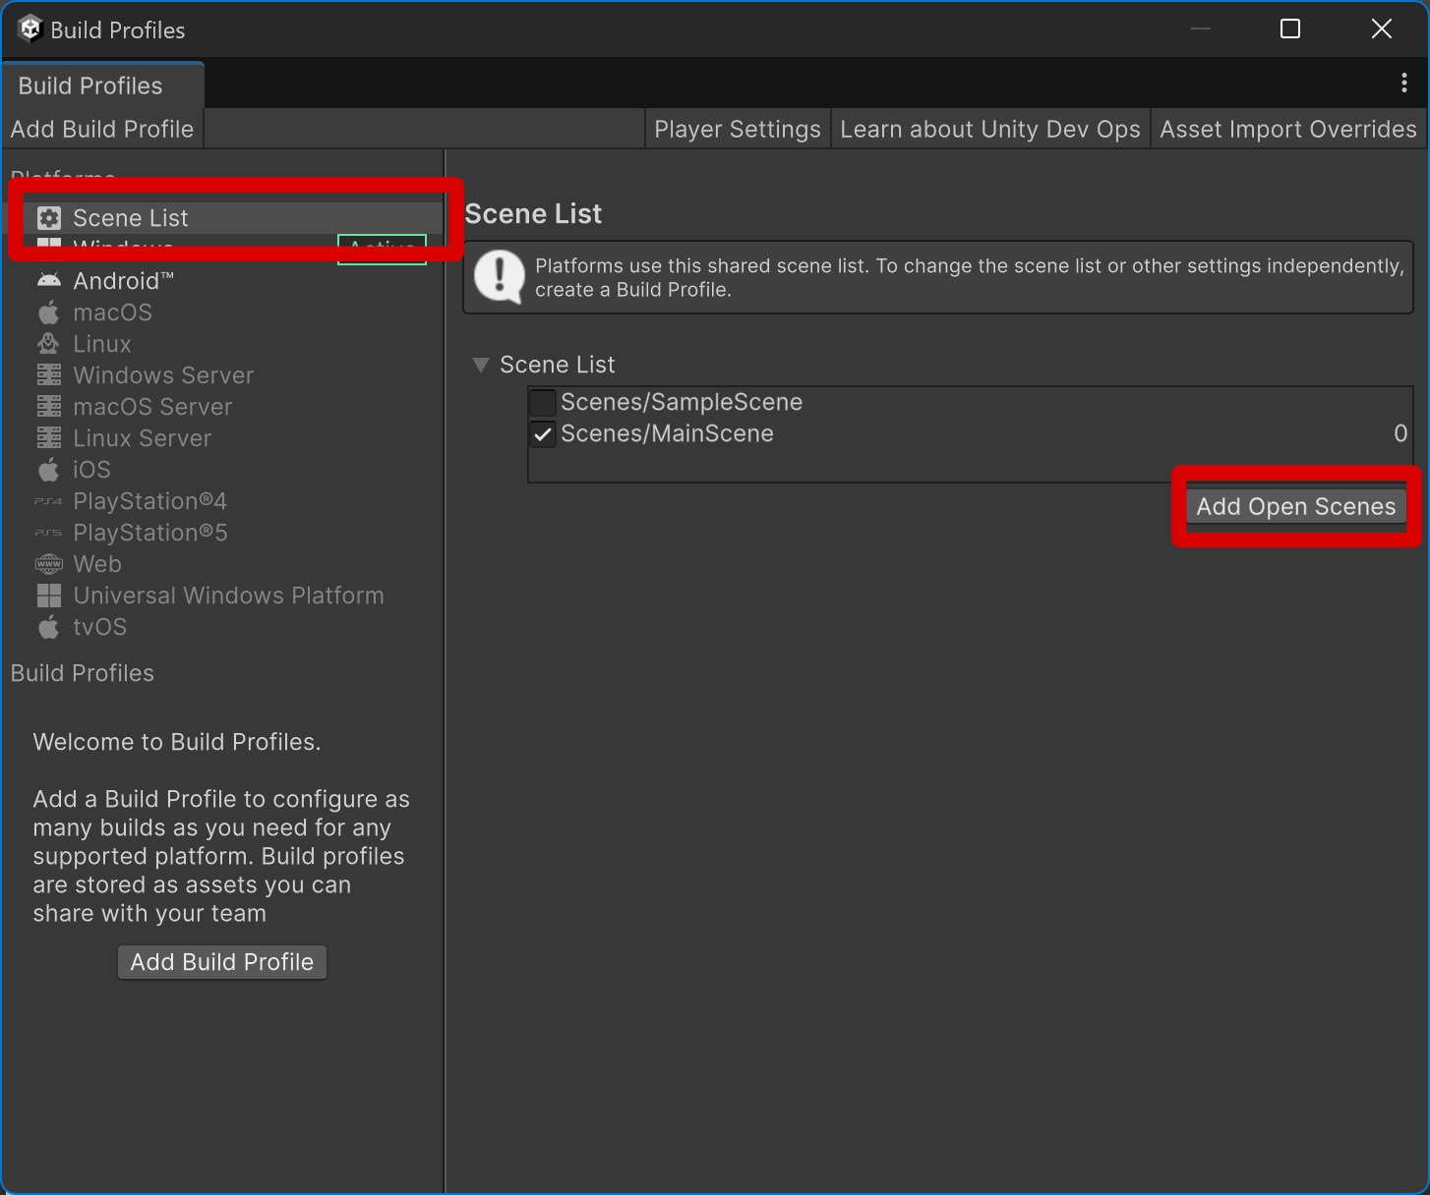Select the tvOS platform
This screenshot has width=1430, height=1195.
[224, 627]
